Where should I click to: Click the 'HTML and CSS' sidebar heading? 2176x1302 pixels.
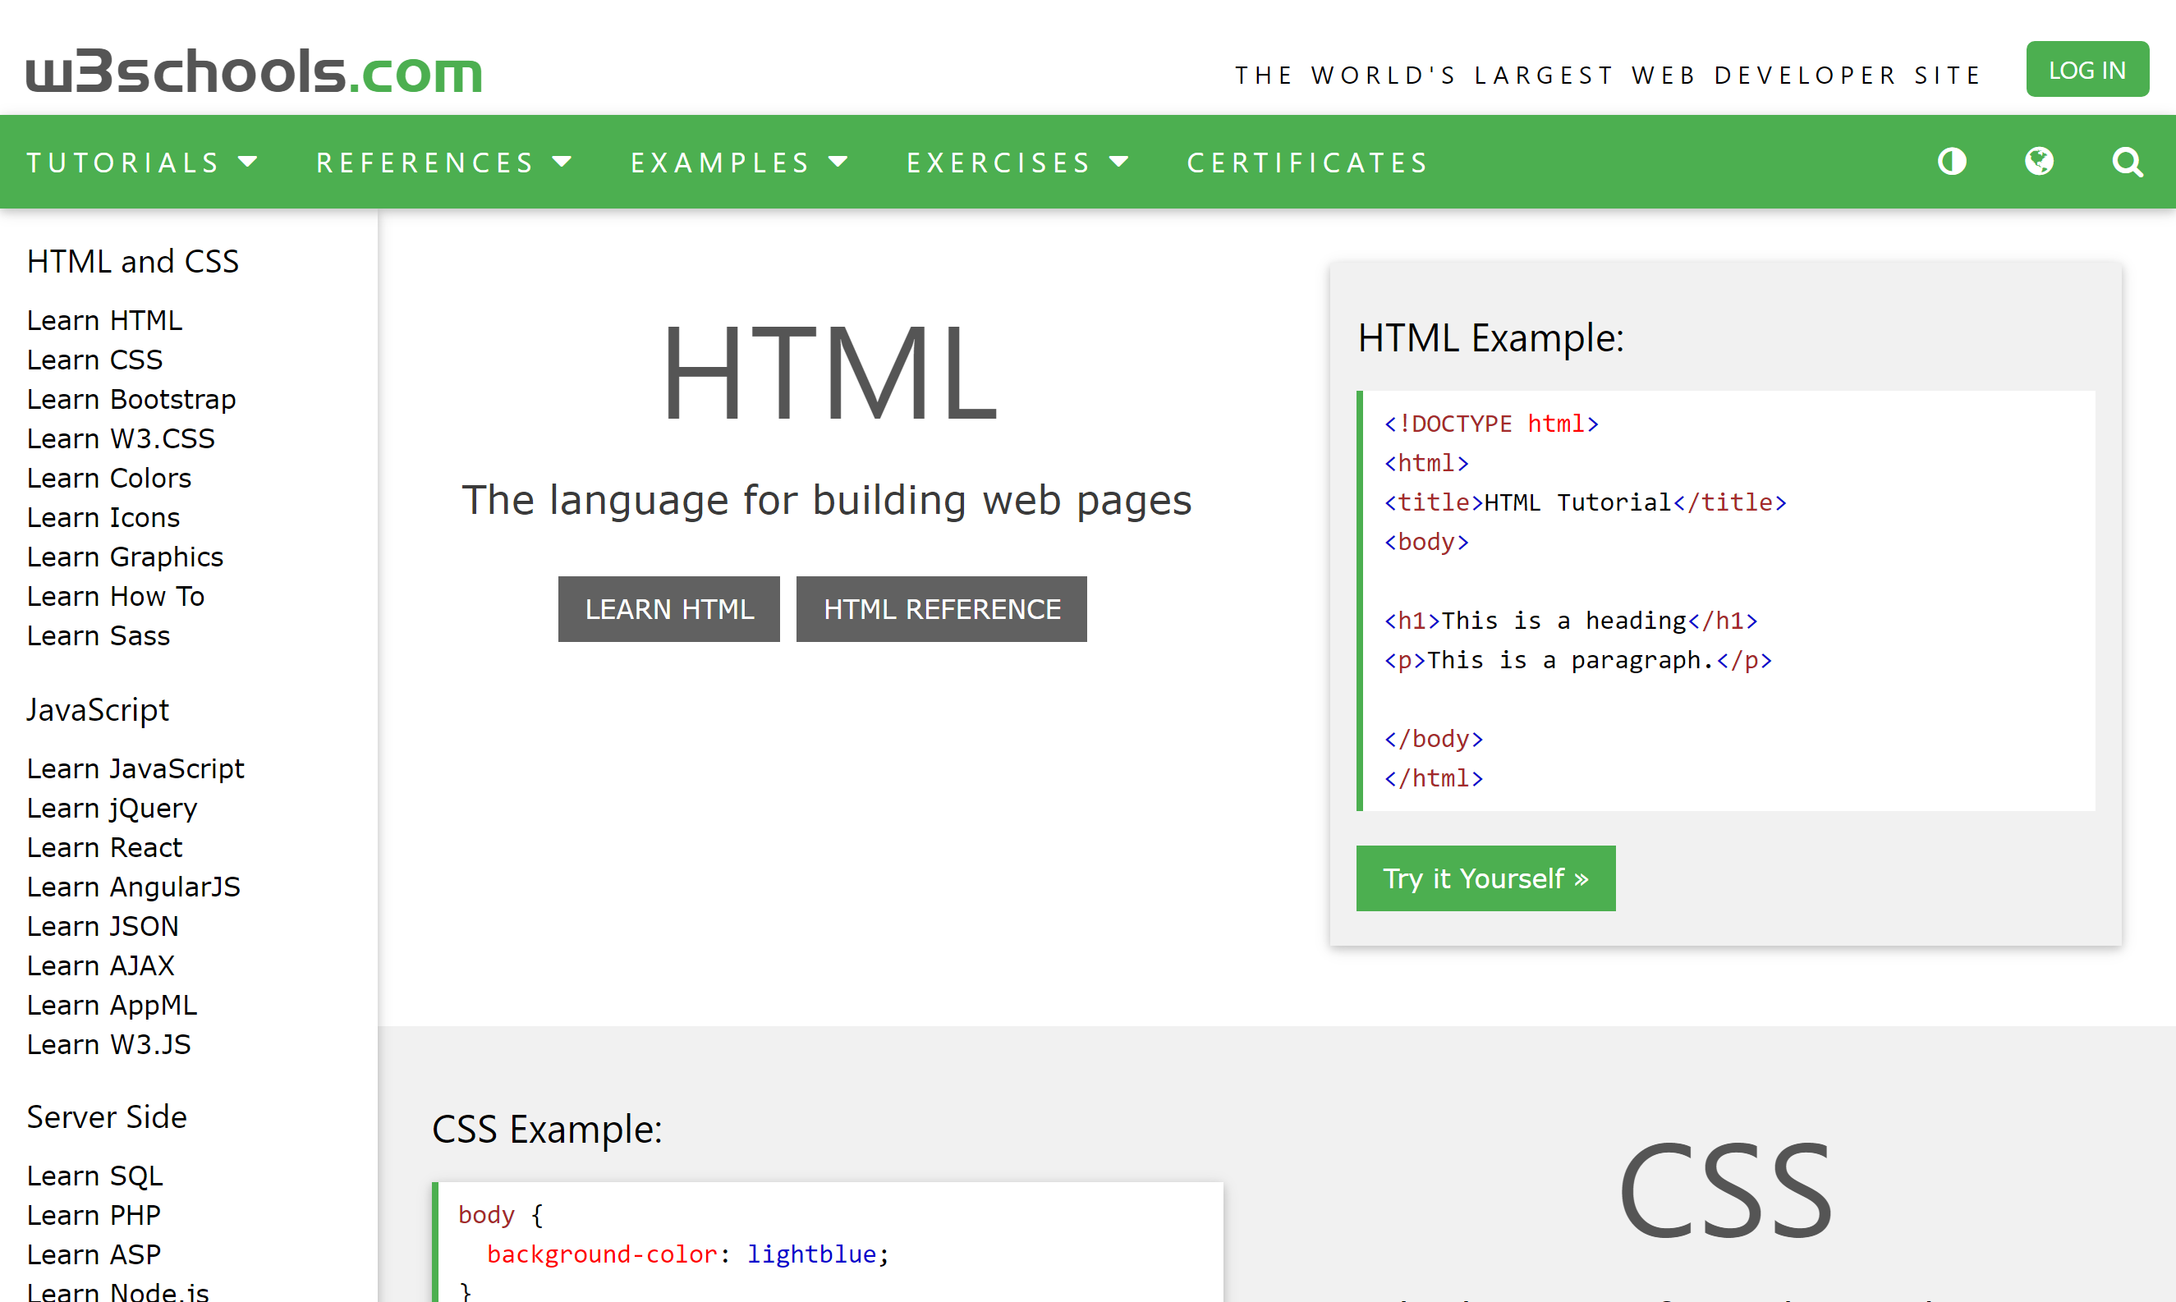pos(132,261)
